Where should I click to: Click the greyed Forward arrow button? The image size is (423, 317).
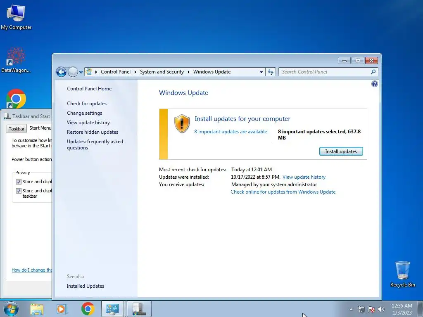[73, 72]
